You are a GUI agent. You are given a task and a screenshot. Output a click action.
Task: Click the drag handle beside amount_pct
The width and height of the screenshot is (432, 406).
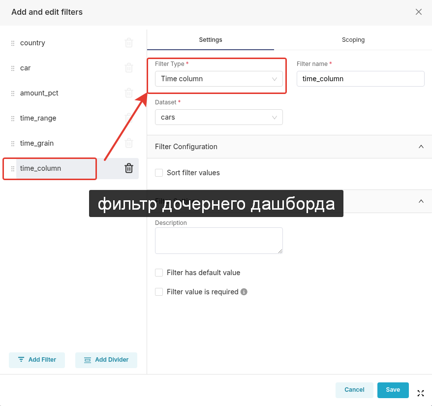12,93
